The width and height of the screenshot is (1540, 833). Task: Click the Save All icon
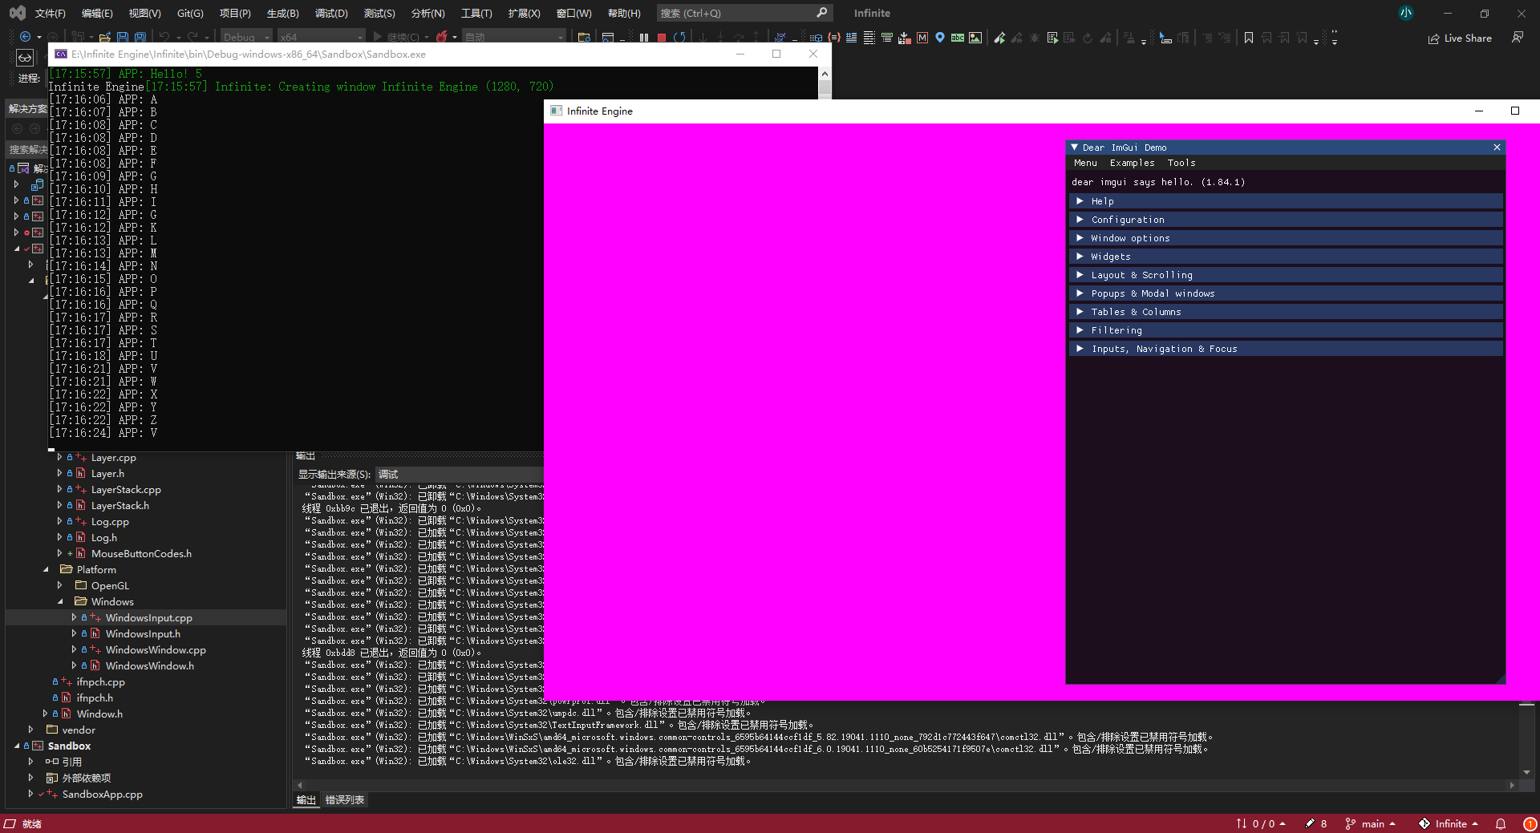(140, 38)
